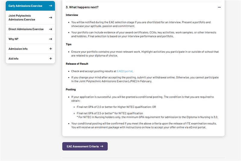Click arrow icon next to Joint Polytechnic Admissions
The height and width of the screenshot is (161, 241).
pos(50,17)
